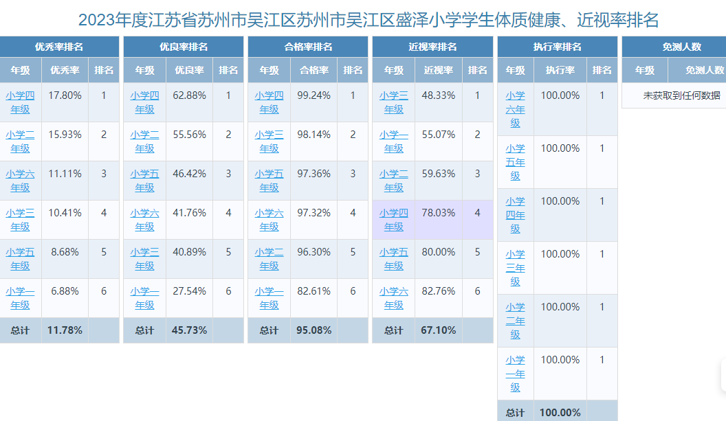Screen dimensions: 726x421
Task: Click the total 45.73% value
Action: point(189,330)
